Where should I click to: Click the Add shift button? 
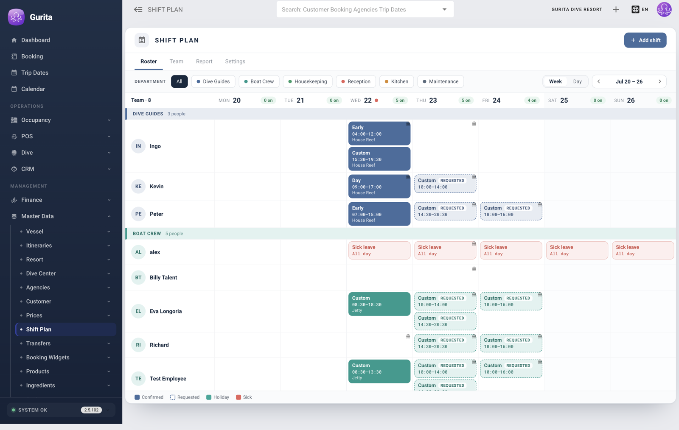tap(645, 40)
